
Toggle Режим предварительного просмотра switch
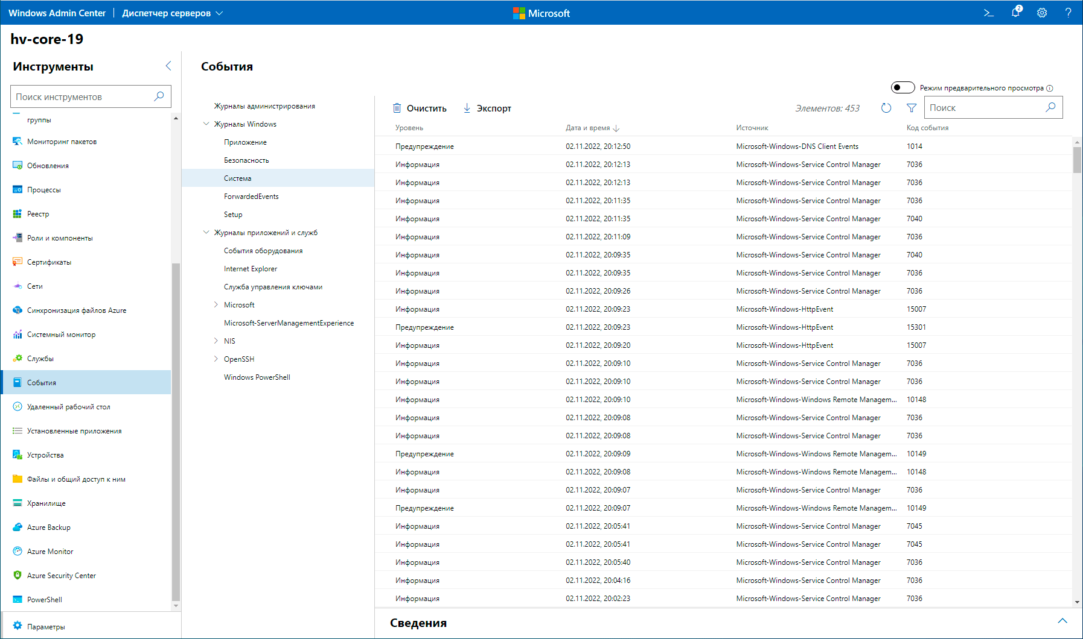pos(903,88)
